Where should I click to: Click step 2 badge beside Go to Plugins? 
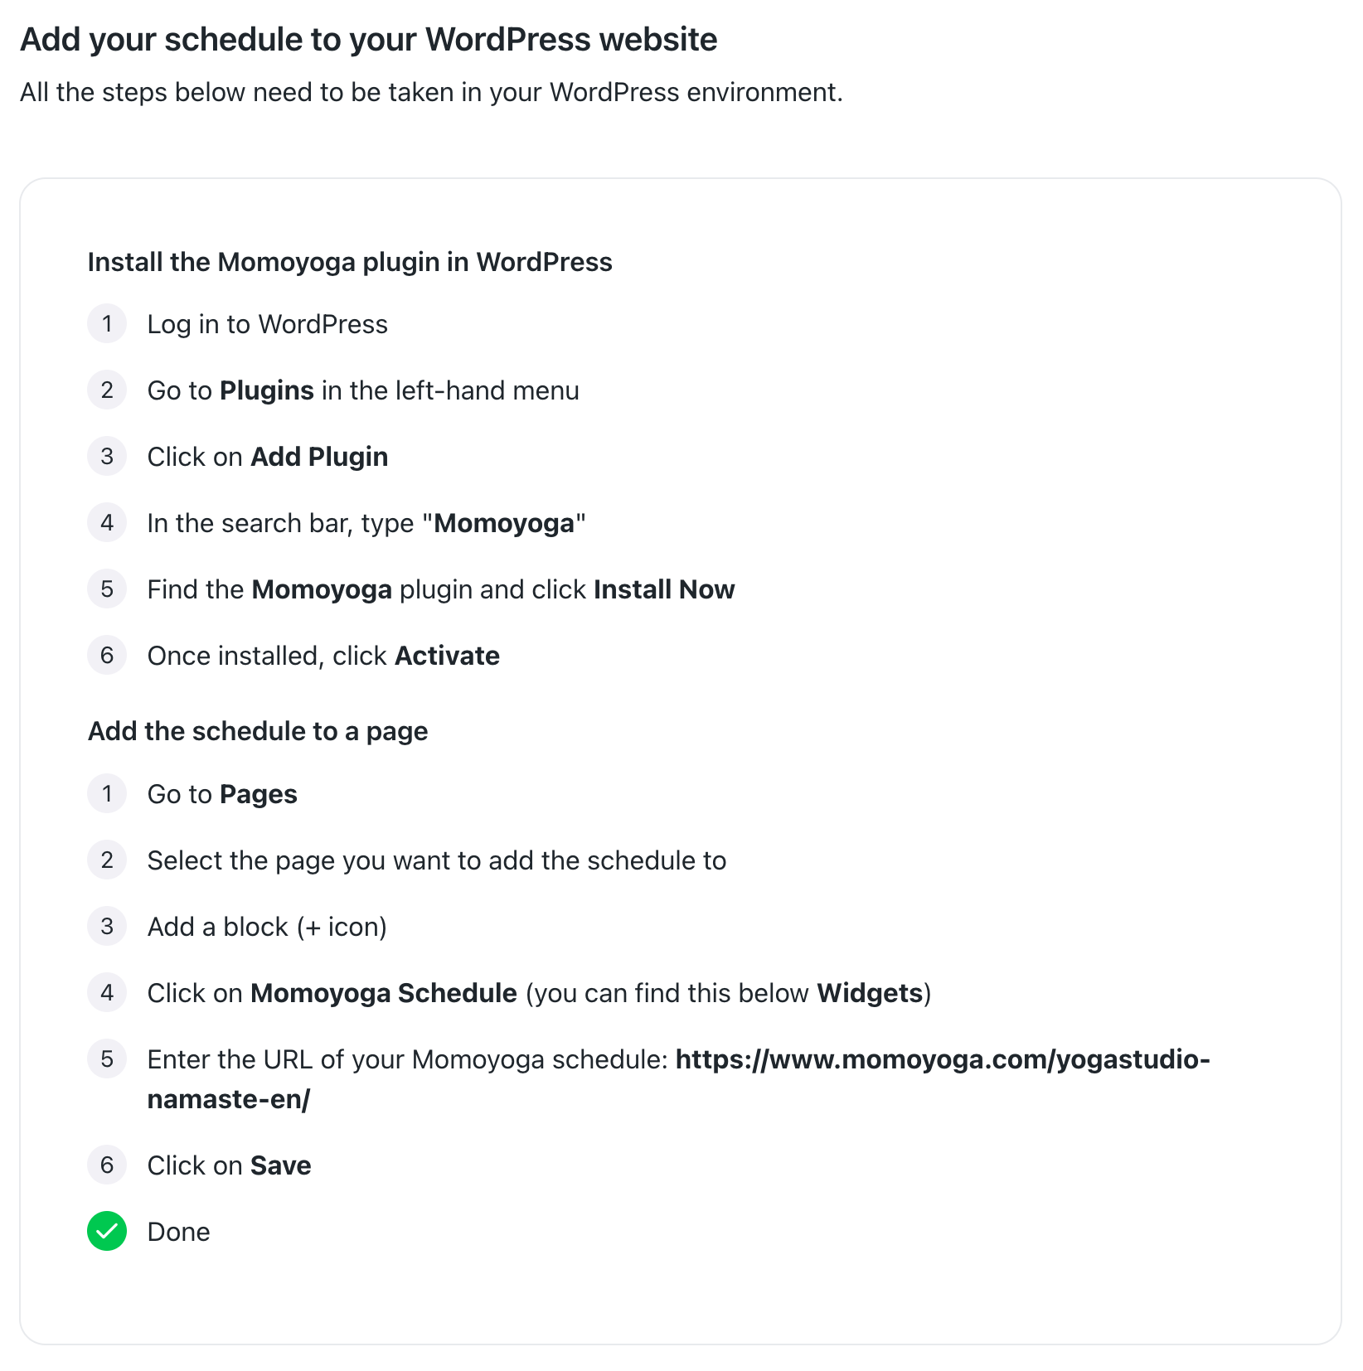coord(107,390)
